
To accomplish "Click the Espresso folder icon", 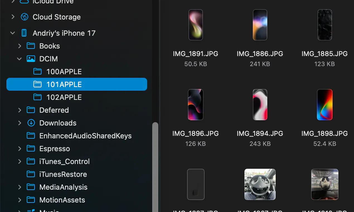I will (31, 149).
